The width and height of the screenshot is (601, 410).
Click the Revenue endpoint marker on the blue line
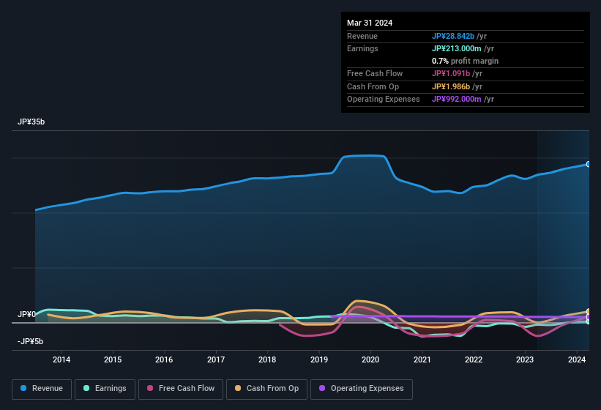click(588, 164)
